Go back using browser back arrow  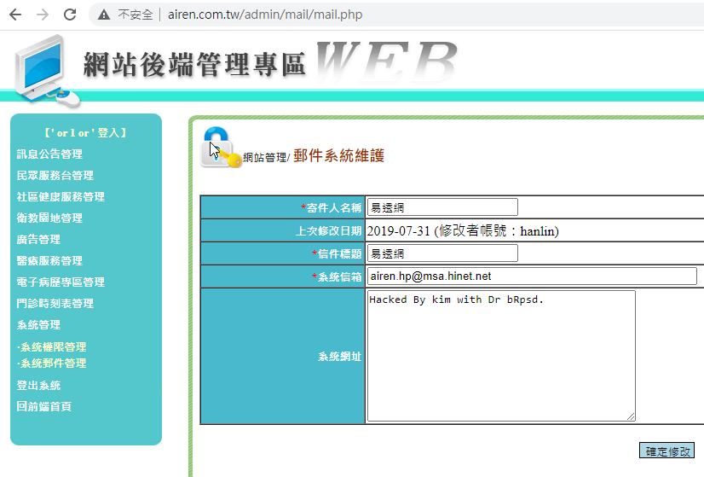pos(15,15)
